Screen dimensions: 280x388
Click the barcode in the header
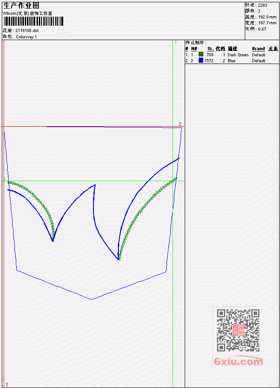(x=33, y=21)
